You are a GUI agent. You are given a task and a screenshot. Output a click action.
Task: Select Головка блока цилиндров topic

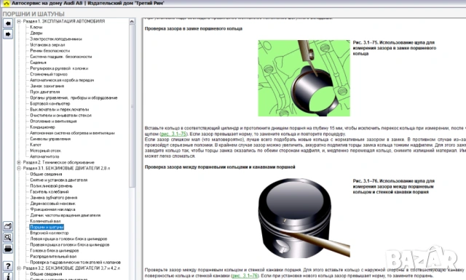click(55, 251)
